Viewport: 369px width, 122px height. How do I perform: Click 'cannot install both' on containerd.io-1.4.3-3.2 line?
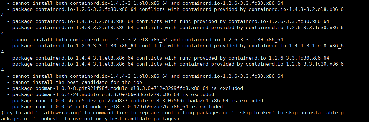[40, 40]
